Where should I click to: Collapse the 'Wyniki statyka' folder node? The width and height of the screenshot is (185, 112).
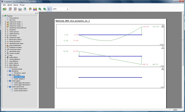tap(8, 75)
